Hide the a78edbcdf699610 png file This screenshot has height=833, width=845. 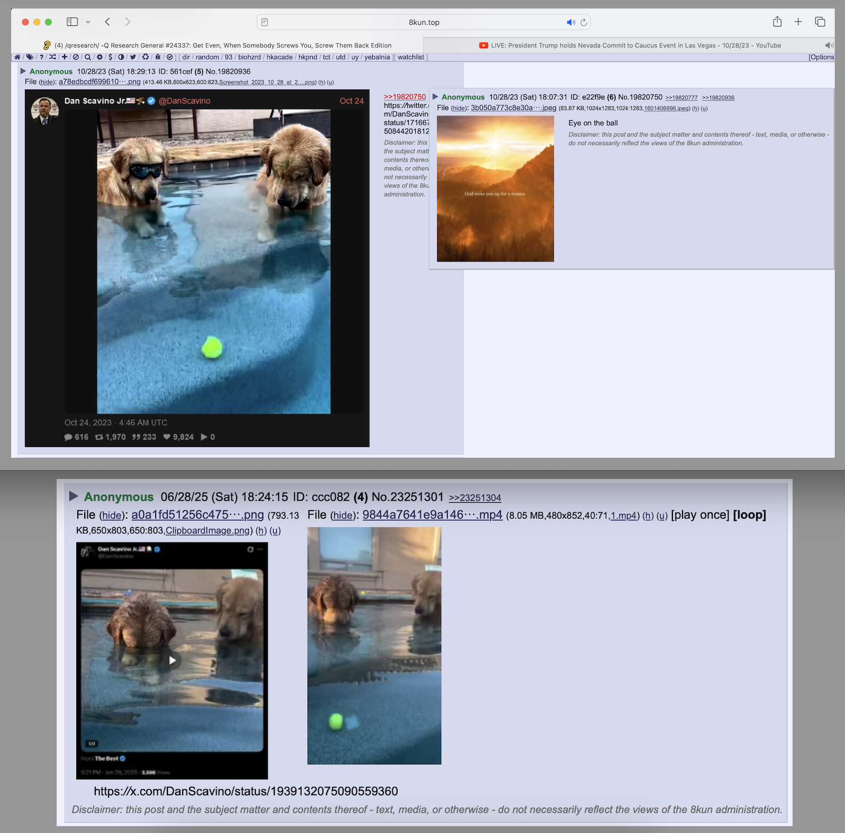point(47,82)
